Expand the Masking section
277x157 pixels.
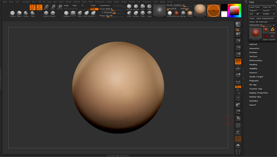(x=253, y=65)
